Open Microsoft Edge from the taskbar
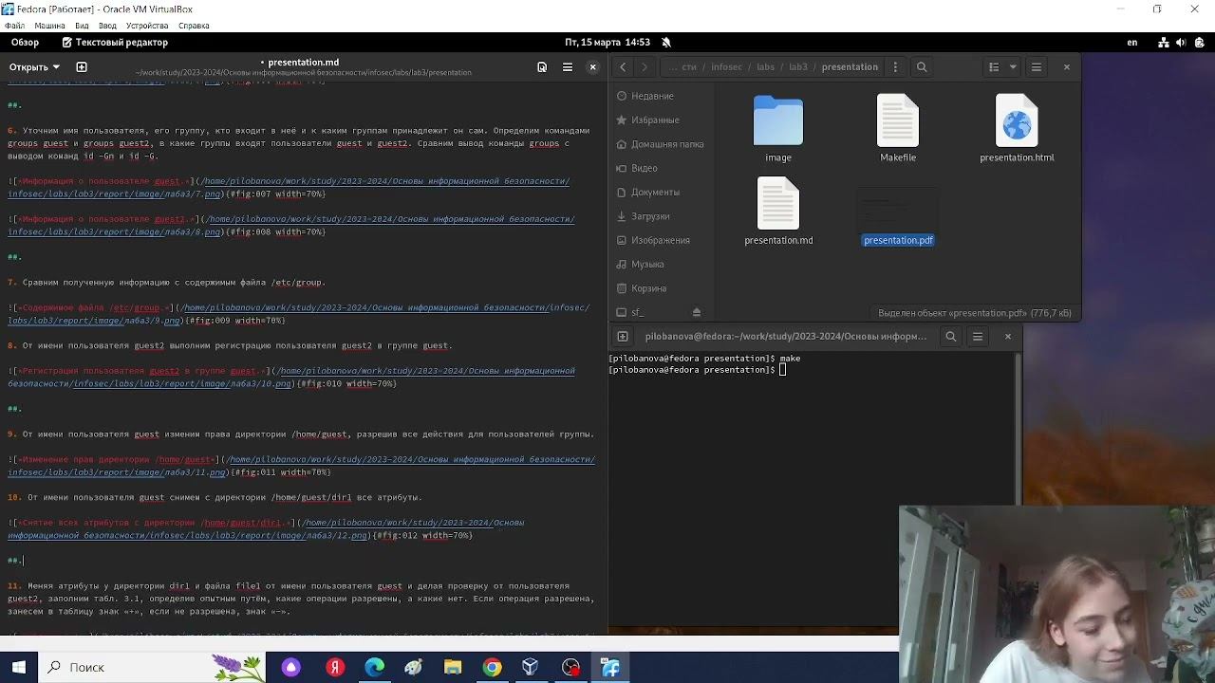Image resolution: width=1215 pixels, height=683 pixels. [x=375, y=667]
